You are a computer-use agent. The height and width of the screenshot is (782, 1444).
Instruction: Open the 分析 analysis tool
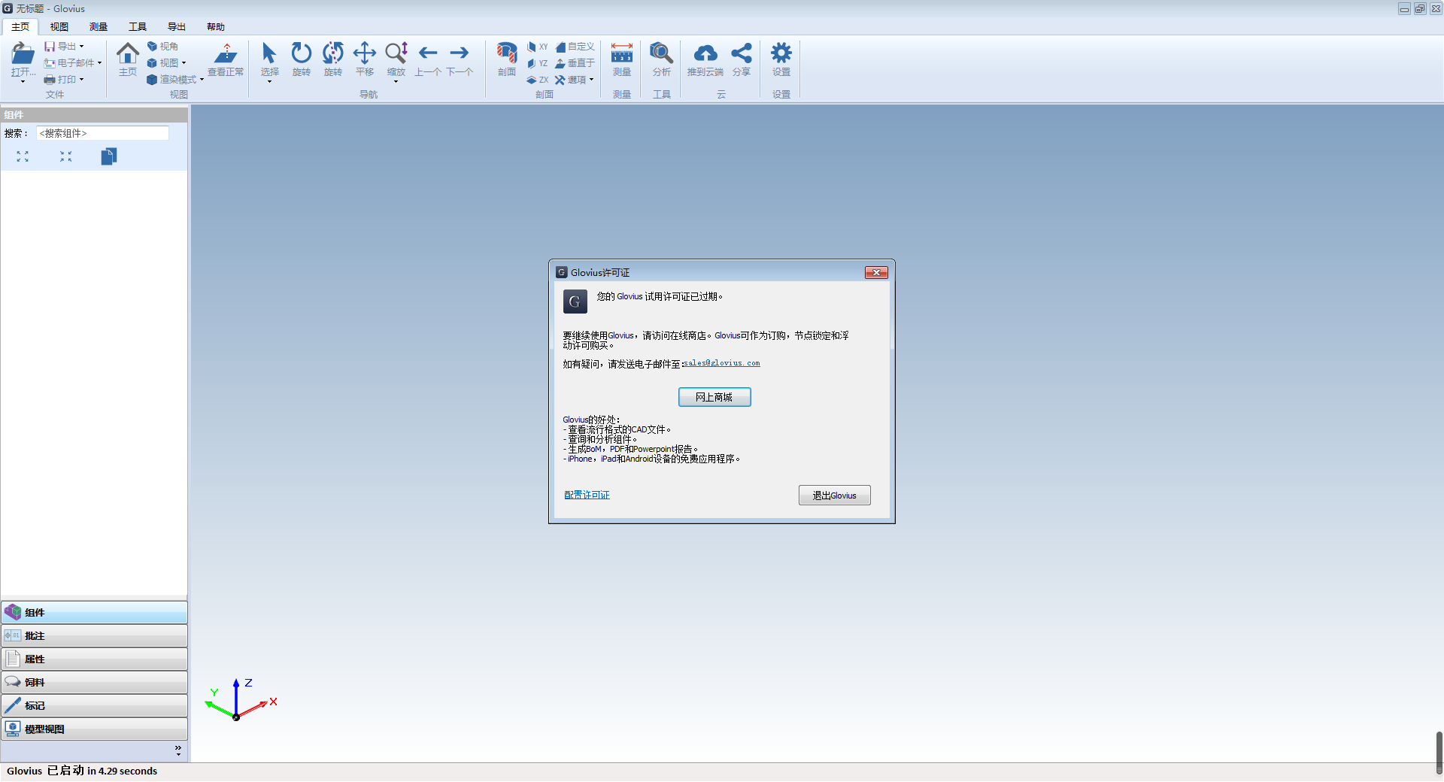[x=661, y=53]
